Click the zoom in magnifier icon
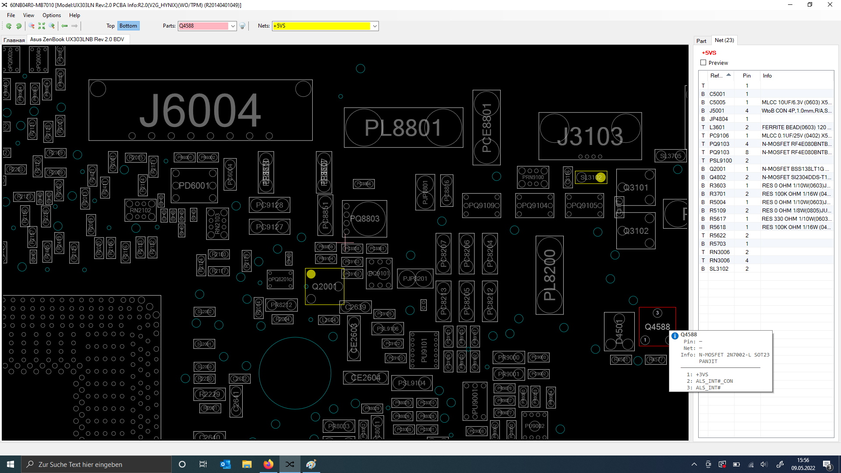The width and height of the screenshot is (841, 473). (x=52, y=26)
